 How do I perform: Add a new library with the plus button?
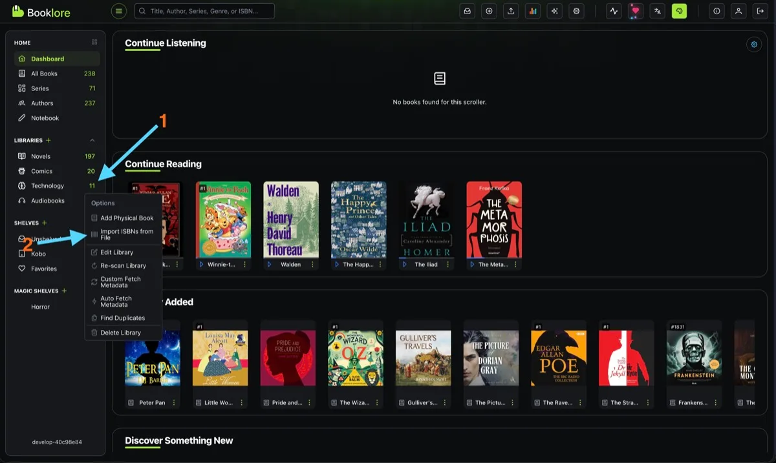tap(48, 140)
